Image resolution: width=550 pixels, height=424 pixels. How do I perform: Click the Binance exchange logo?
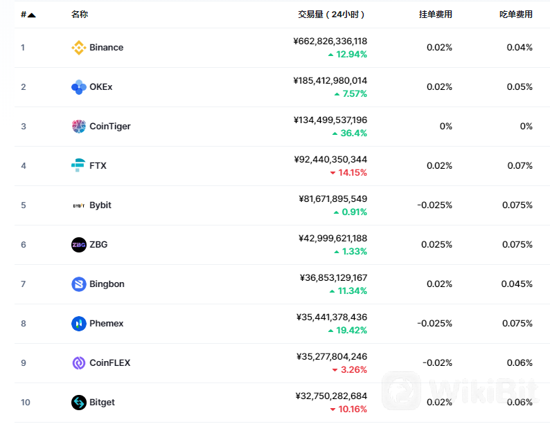coord(78,48)
